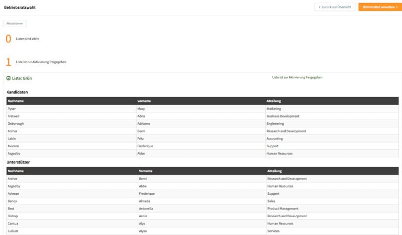This screenshot has width=402, height=235.
Task: Sort Kandidaten table by Vorname header
Action: click(x=144, y=101)
